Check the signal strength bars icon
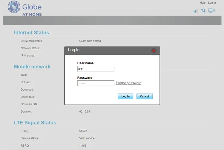 click(x=195, y=11)
